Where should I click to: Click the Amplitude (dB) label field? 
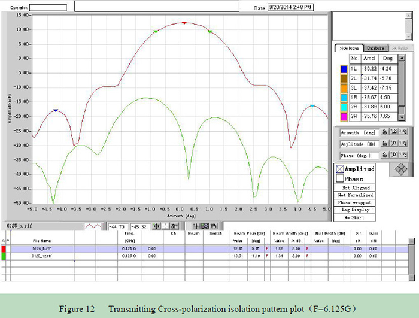tap(359, 144)
